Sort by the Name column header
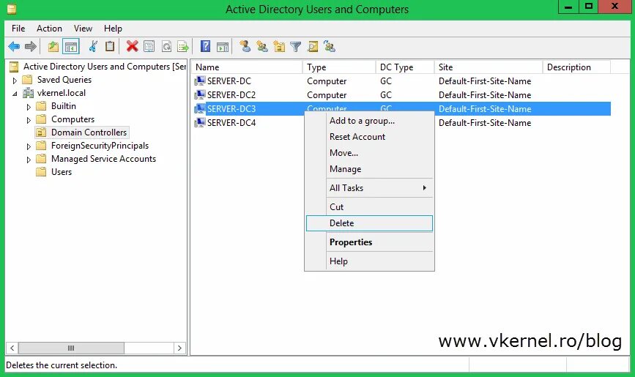The image size is (635, 377). [x=247, y=67]
